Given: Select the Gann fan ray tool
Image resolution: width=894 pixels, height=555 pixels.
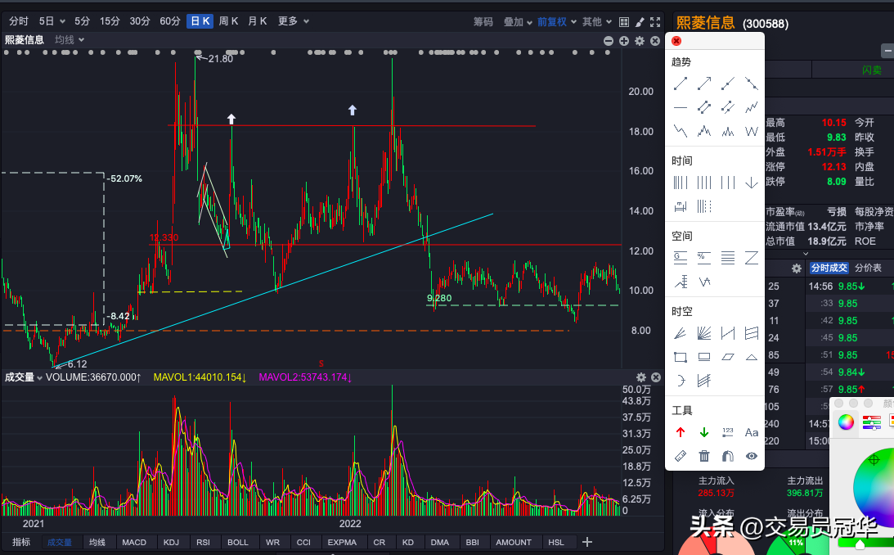Looking at the screenshot, I should (704, 333).
